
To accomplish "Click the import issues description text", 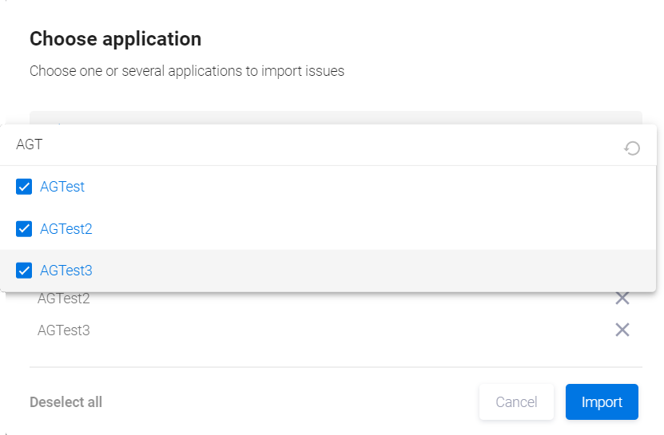I will pos(187,71).
